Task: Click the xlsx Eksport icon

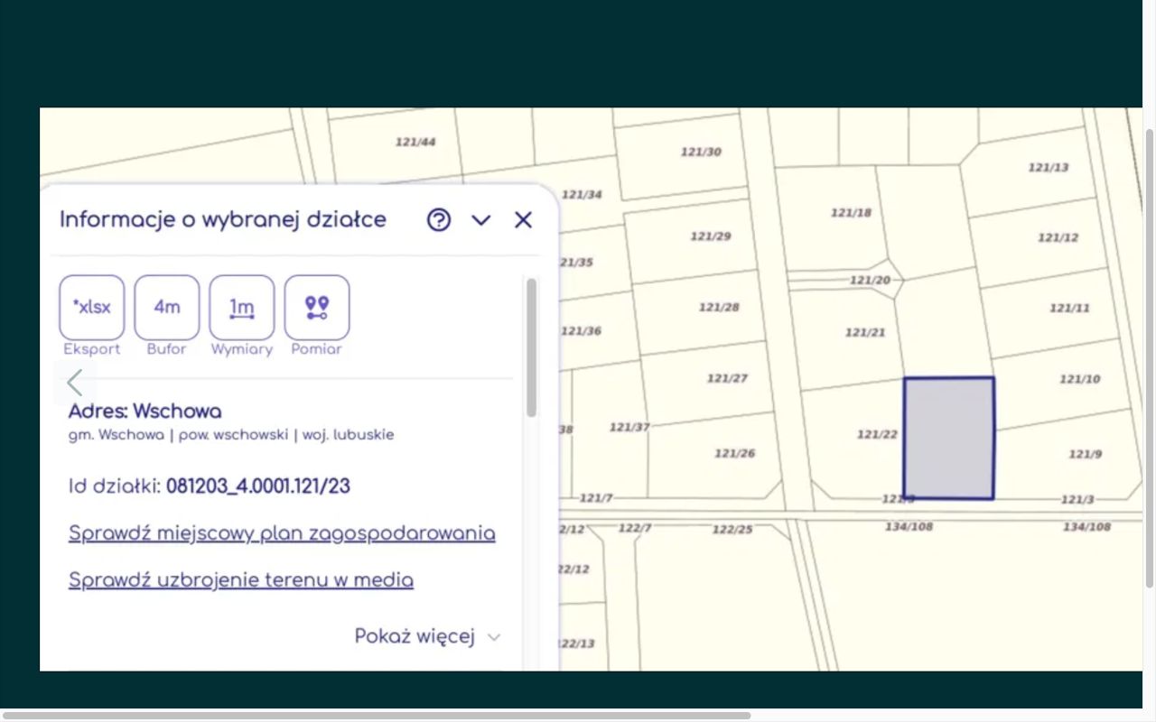Action: pyautogui.click(x=92, y=308)
